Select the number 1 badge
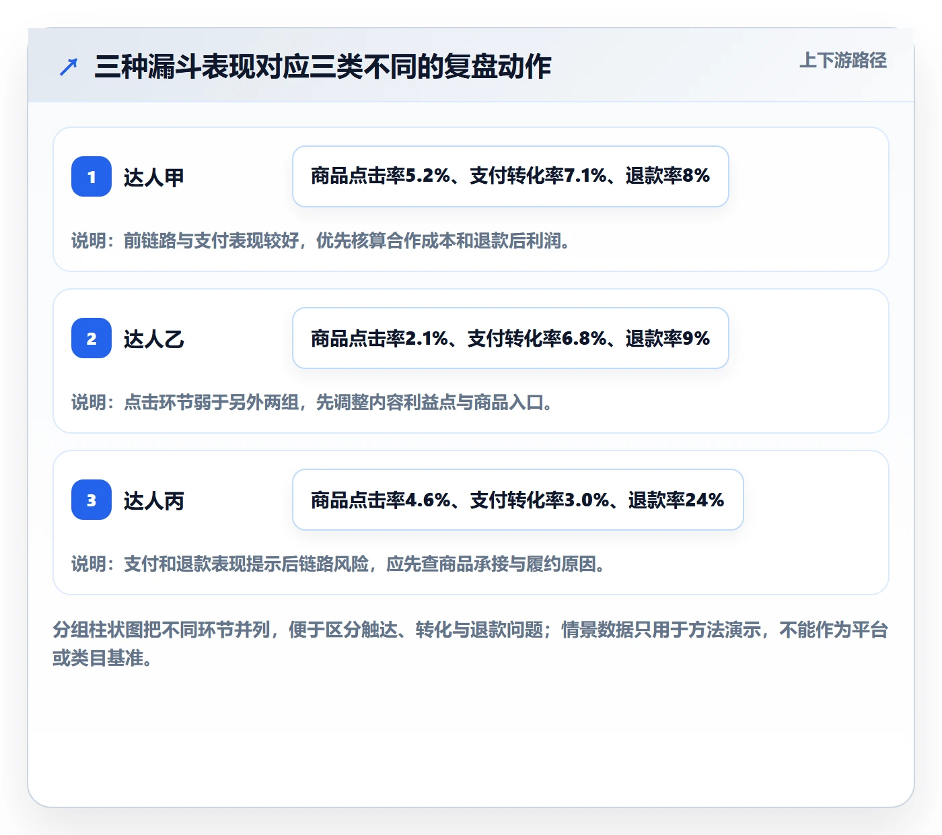The height and width of the screenshot is (835, 942). click(92, 176)
